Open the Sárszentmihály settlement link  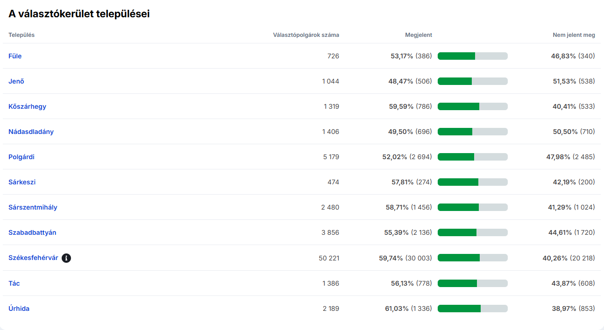(33, 207)
